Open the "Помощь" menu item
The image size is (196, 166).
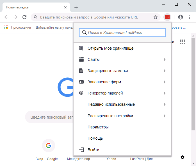click(x=122, y=138)
